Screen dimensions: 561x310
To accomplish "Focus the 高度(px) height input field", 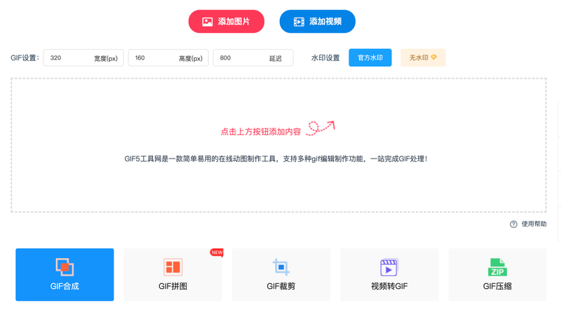I will coord(168,58).
